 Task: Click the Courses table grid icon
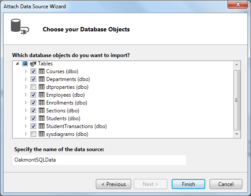coord(41,71)
